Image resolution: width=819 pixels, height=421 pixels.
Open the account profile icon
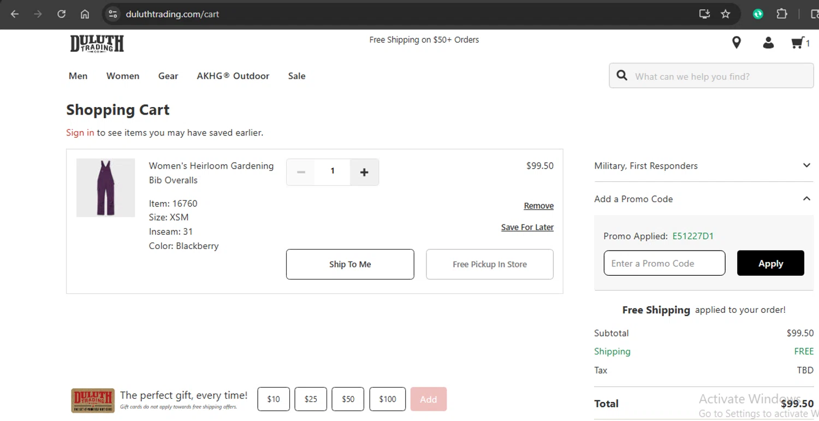pos(768,43)
